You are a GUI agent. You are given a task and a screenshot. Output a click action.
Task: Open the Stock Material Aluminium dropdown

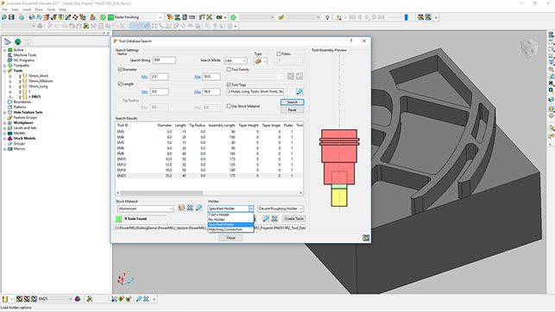(146, 209)
